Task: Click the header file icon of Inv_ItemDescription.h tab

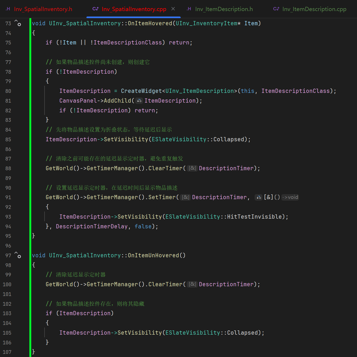Action: click(x=189, y=9)
